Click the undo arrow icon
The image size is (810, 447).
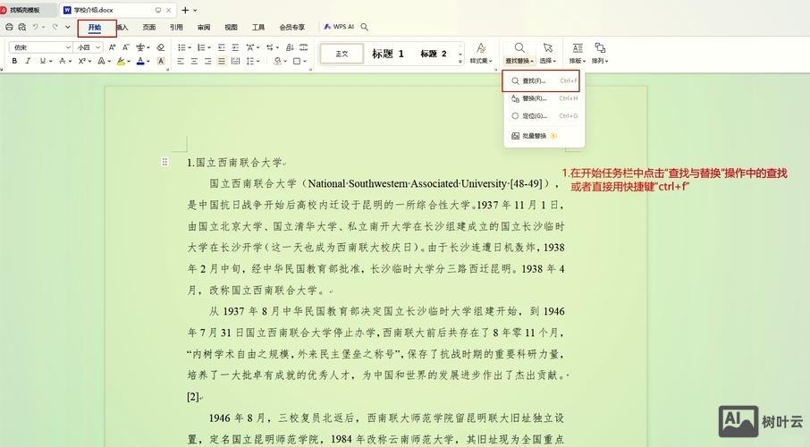35,27
